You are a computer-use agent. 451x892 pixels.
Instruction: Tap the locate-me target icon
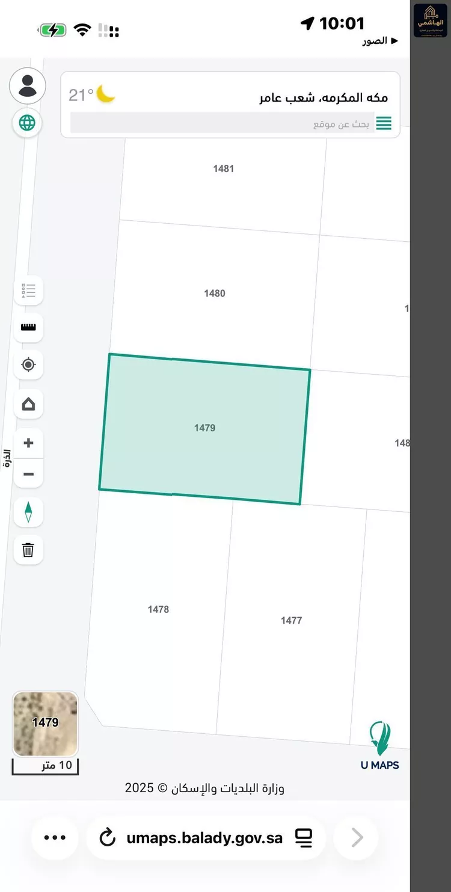[28, 365]
